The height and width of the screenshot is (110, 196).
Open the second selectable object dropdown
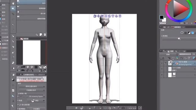coord(32,90)
